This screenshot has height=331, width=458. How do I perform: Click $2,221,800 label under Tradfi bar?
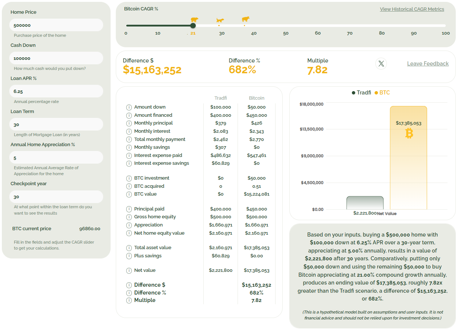[365, 213]
